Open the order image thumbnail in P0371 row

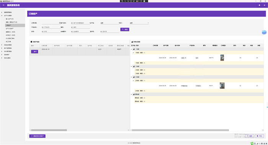(x=222, y=86)
